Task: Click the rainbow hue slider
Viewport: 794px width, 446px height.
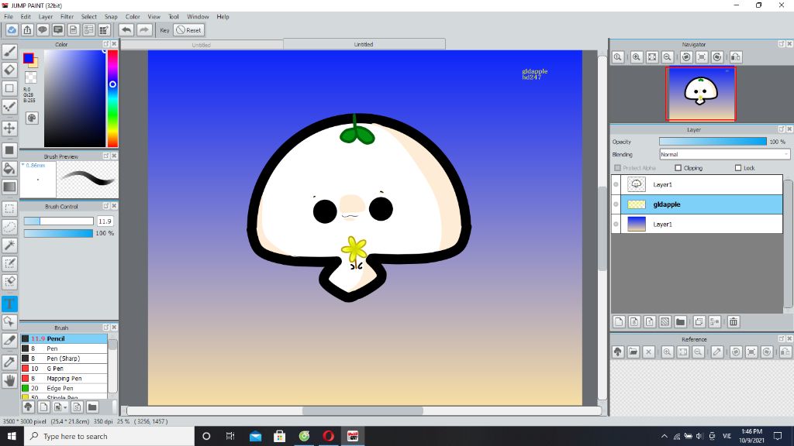Action: 112,98
